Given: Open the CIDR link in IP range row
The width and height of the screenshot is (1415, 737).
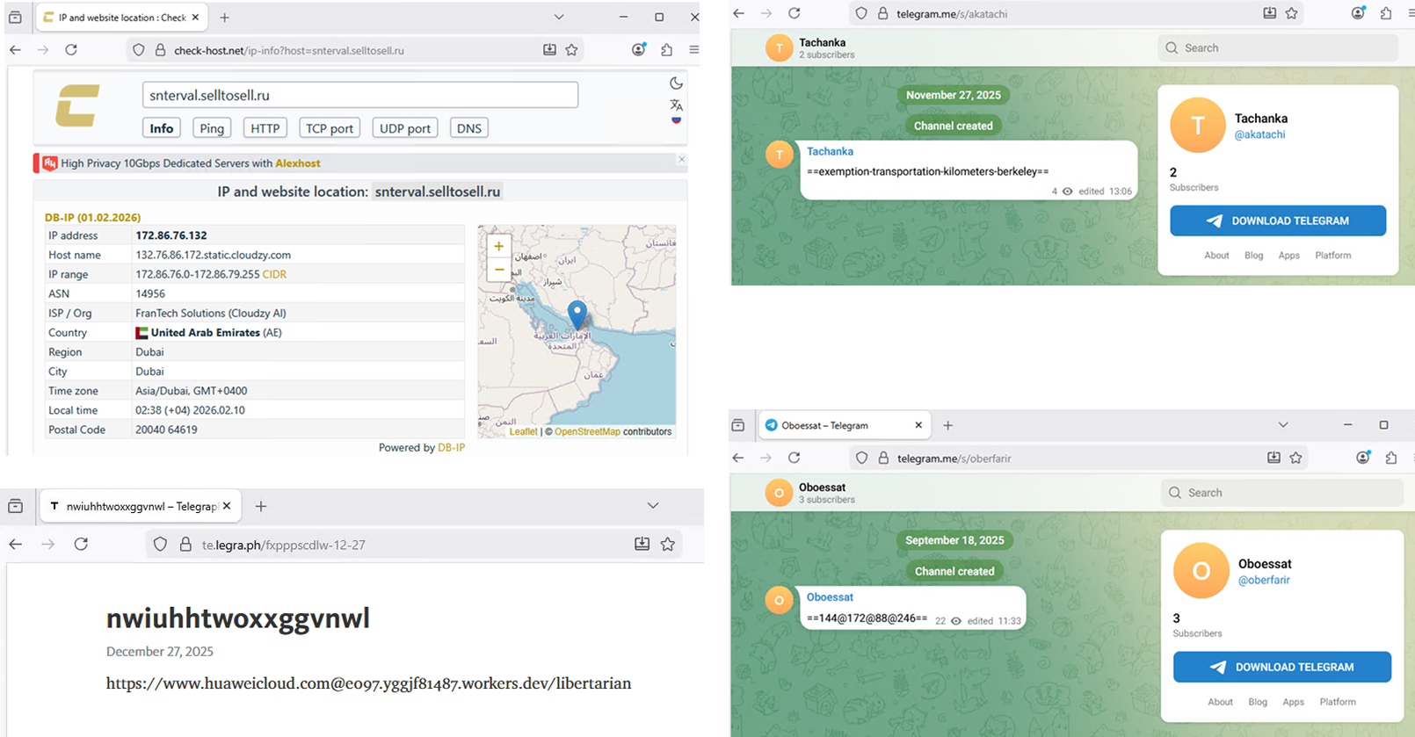Looking at the screenshot, I should (274, 274).
